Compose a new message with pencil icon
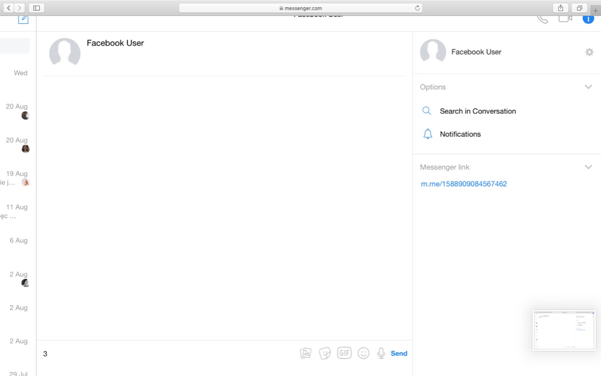 [23, 20]
